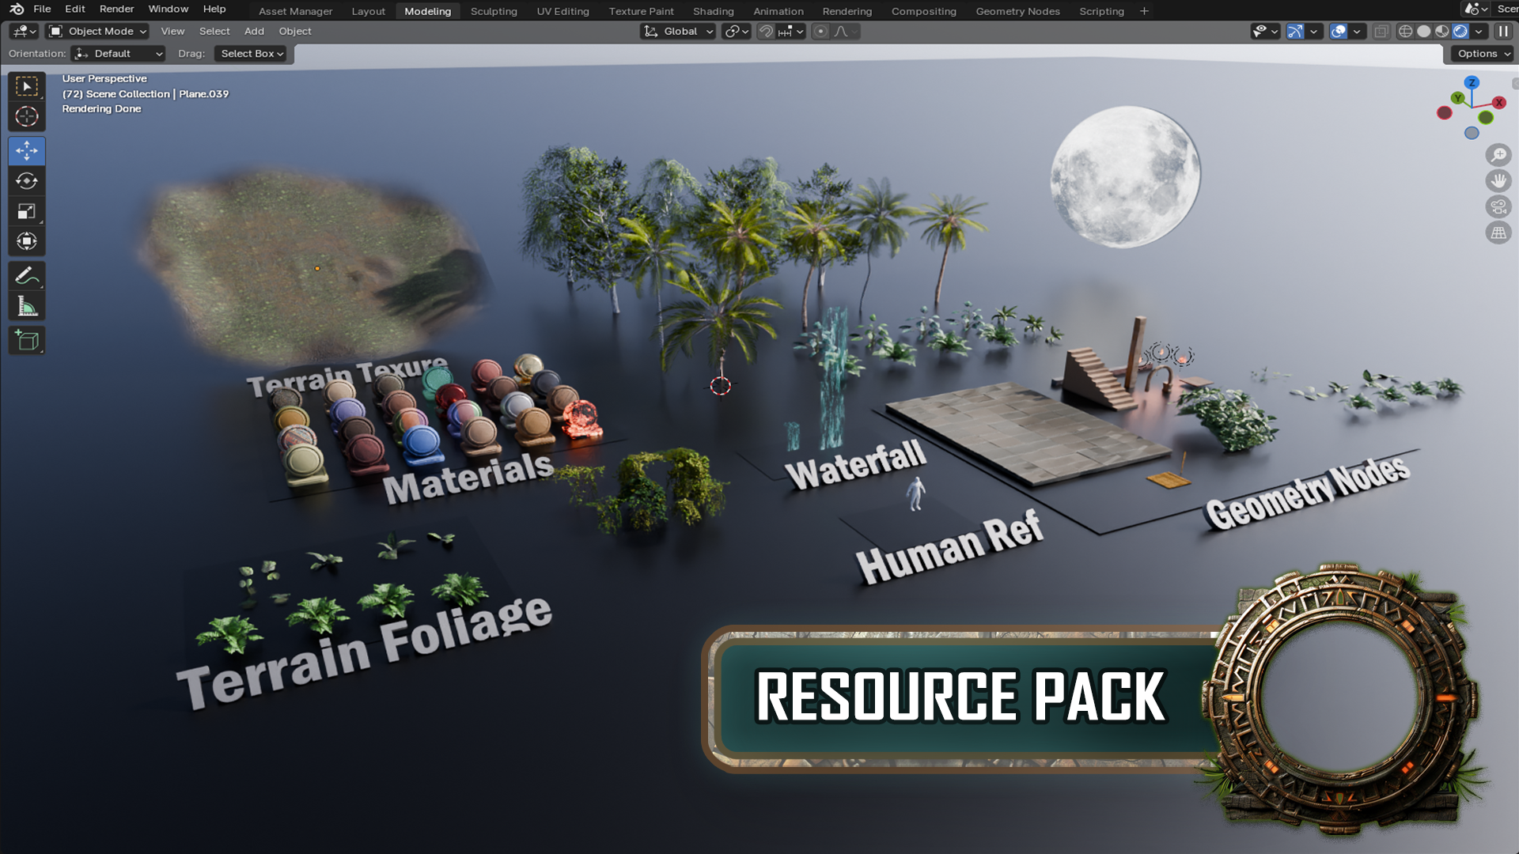This screenshot has width=1519, height=854.
Task: Open proportional editing falloff dropdown
Action: point(846,32)
